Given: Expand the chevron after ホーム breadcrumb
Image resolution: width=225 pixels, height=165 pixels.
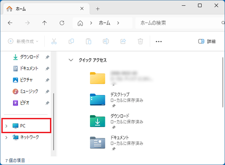Looking at the screenshot, I should tap(118, 23).
